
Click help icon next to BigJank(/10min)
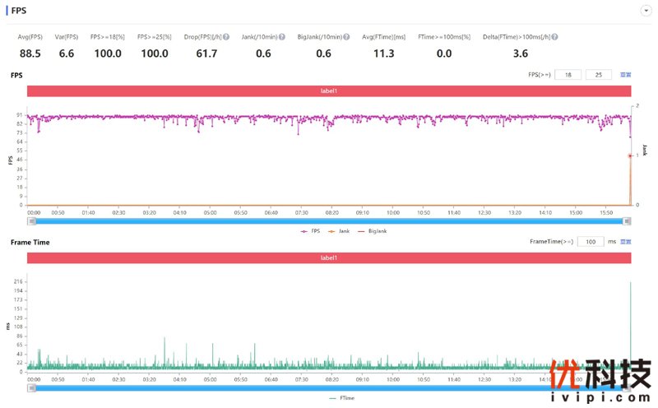pos(346,37)
